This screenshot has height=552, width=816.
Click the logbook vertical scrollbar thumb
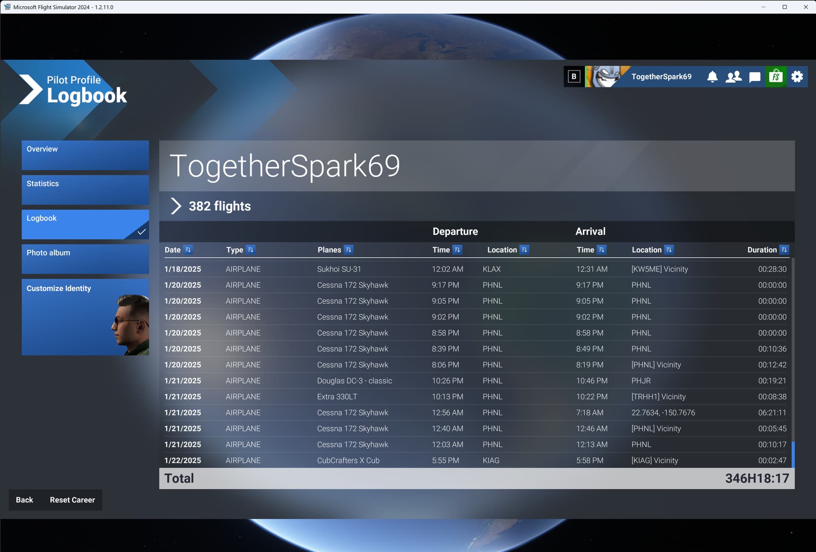(793, 454)
